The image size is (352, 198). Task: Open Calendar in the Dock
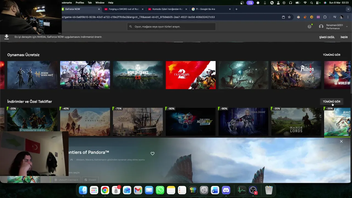(116, 190)
